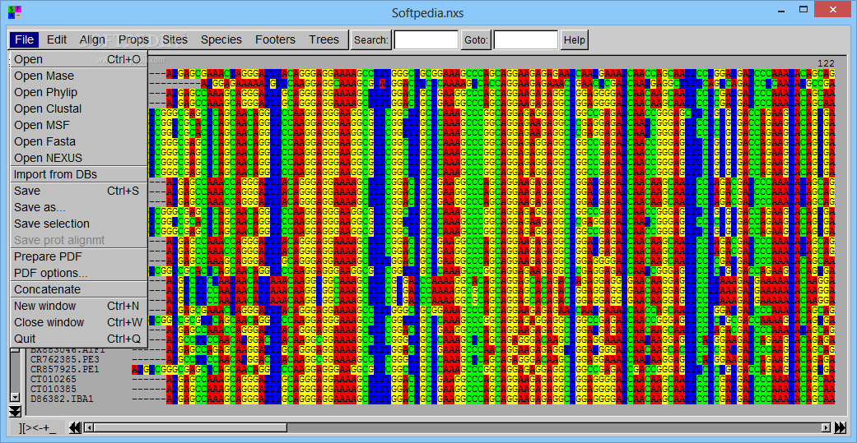Choose Open NEXUS
The height and width of the screenshot is (443, 857).
(x=77, y=158)
